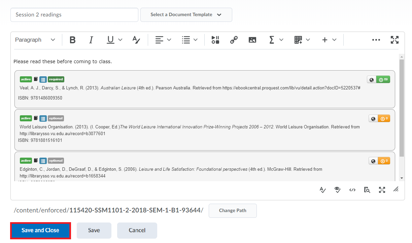Toggle fullscreen editor from top toolbar
The height and width of the screenshot is (243, 412).
[394, 40]
